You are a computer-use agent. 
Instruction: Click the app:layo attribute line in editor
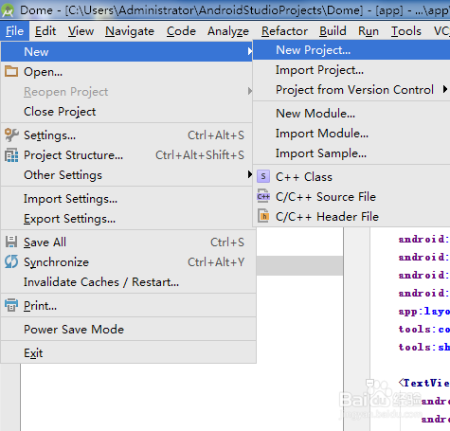(x=424, y=312)
